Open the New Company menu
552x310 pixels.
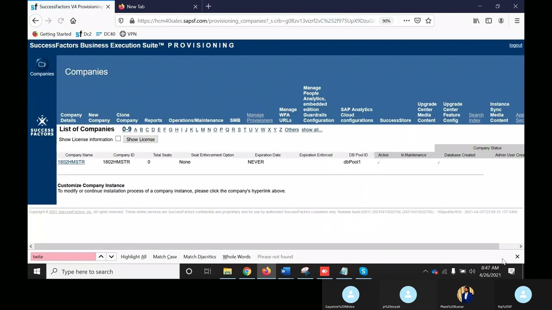point(99,118)
